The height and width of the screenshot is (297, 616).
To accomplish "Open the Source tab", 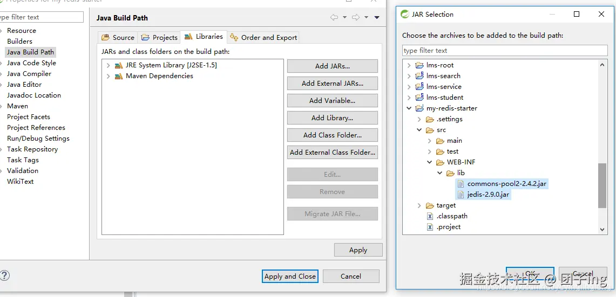I will tap(118, 37).
